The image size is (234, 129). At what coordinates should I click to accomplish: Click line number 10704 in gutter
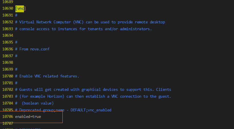(7, 103)
